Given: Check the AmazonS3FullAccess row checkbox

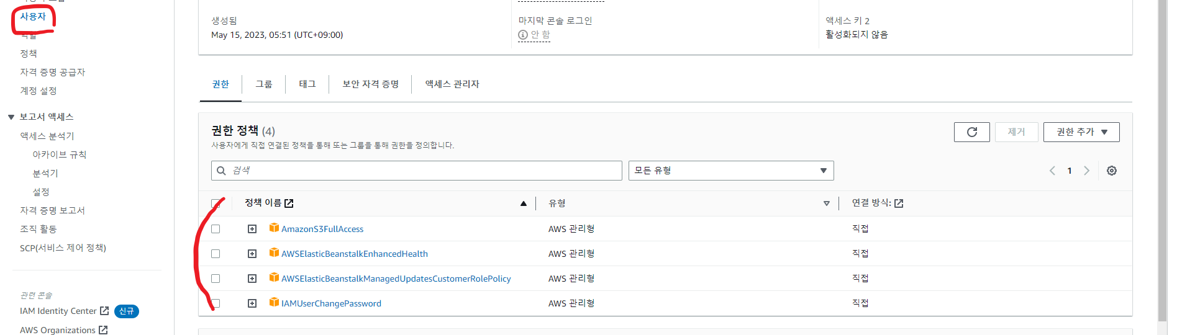Looking at the screenshot, I should tap(216, 229).
